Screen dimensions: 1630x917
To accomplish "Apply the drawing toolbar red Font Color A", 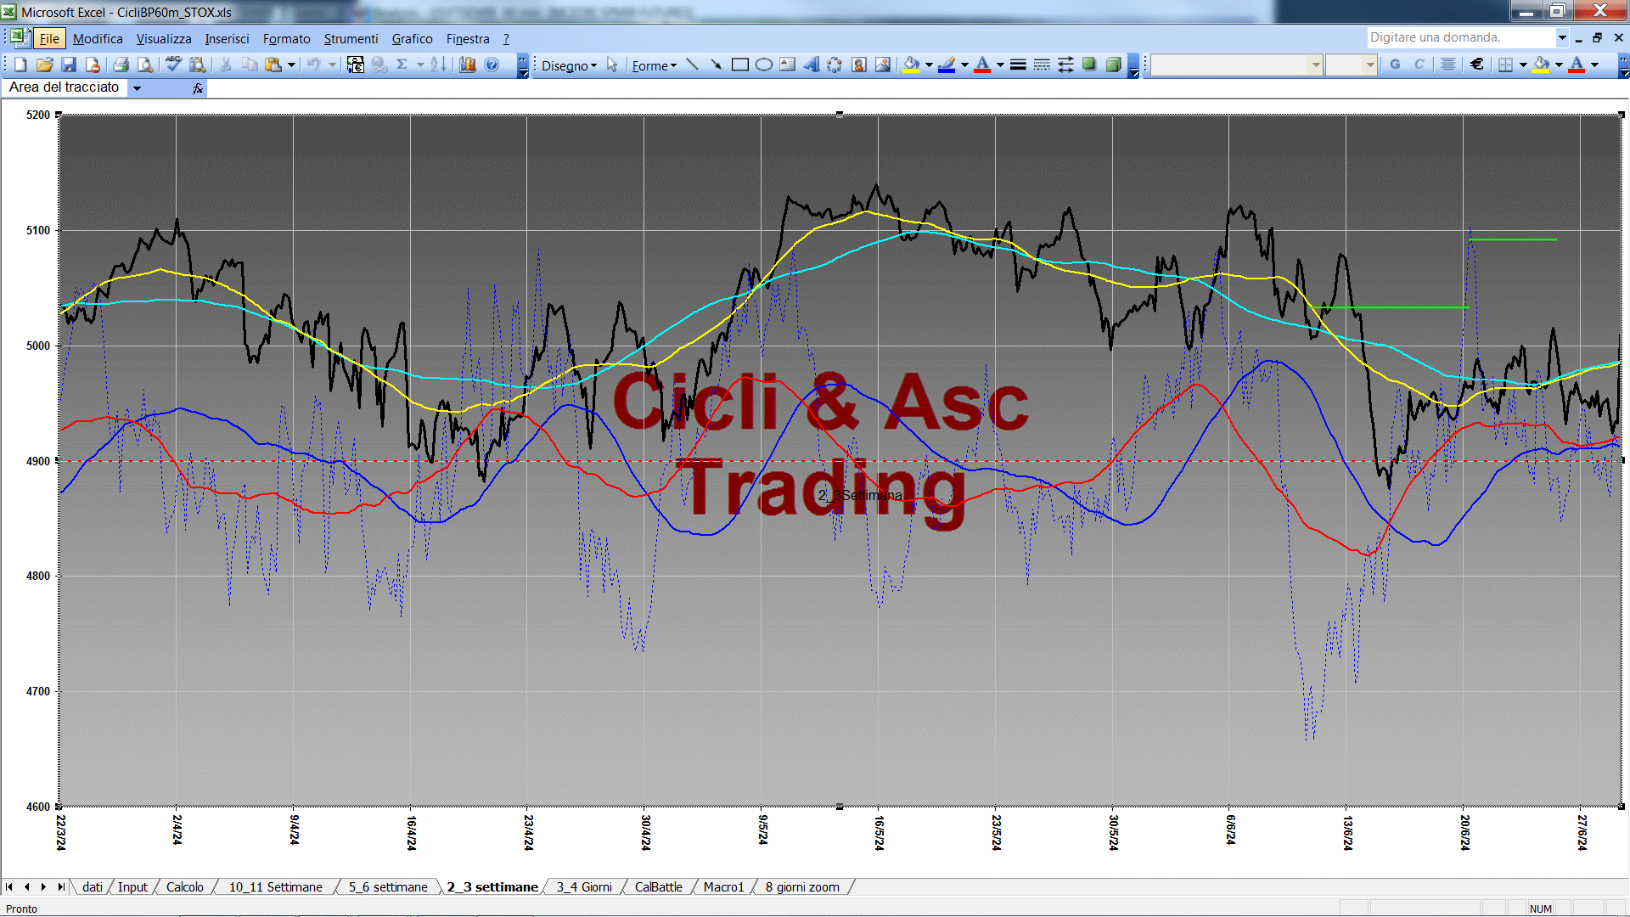I will [x=983, y=65].
